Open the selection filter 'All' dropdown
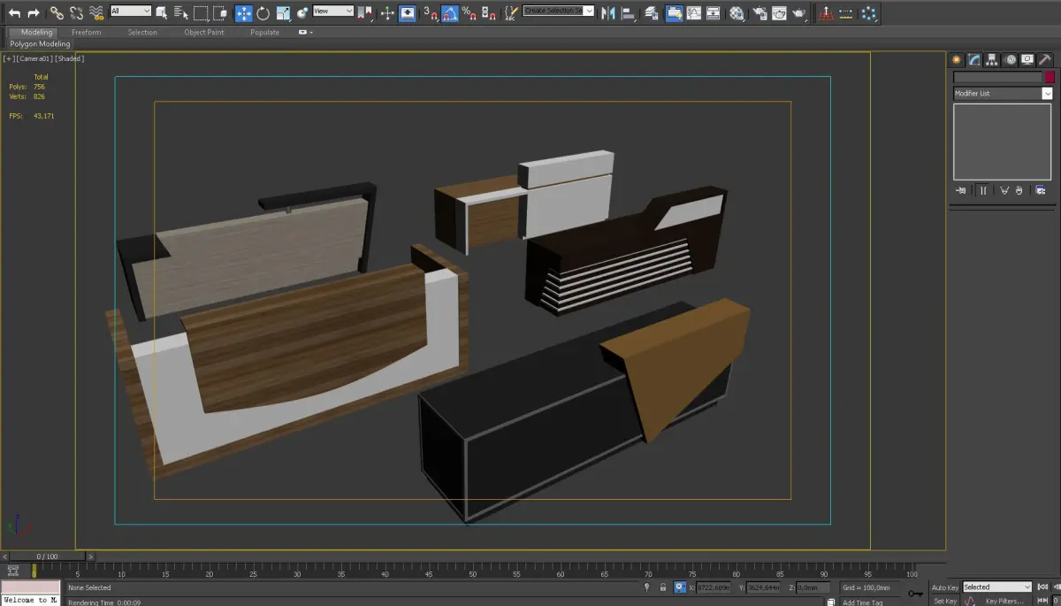 click(x=131, y=12)
